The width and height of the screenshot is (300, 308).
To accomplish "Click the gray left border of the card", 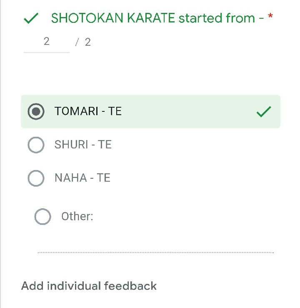I will pos(1,166).
